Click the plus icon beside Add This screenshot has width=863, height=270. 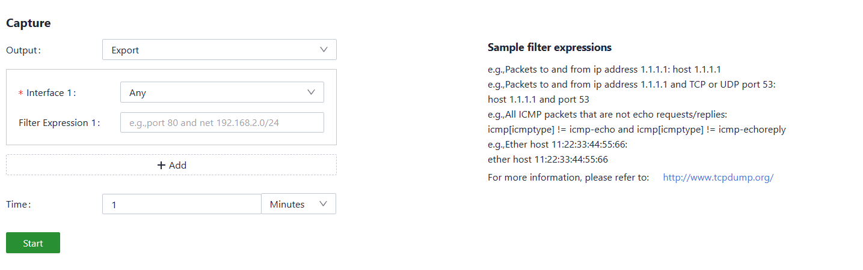(161, 165)
